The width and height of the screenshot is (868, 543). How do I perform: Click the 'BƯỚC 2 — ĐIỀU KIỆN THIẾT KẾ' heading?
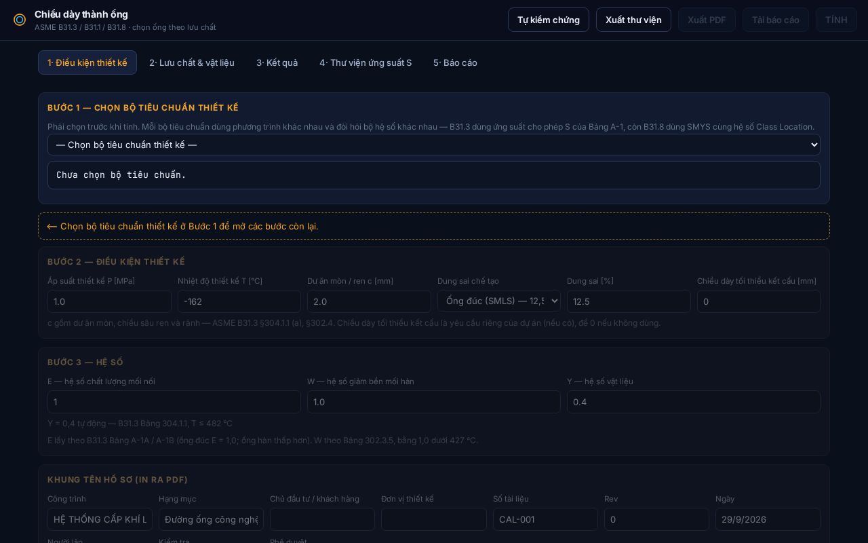[116, 262]
